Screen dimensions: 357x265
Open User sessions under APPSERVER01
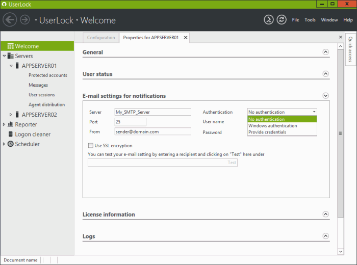pos(42,95)
